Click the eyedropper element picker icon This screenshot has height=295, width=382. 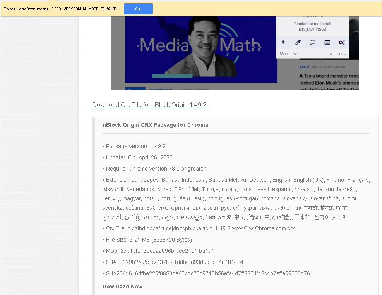point(298,43)
